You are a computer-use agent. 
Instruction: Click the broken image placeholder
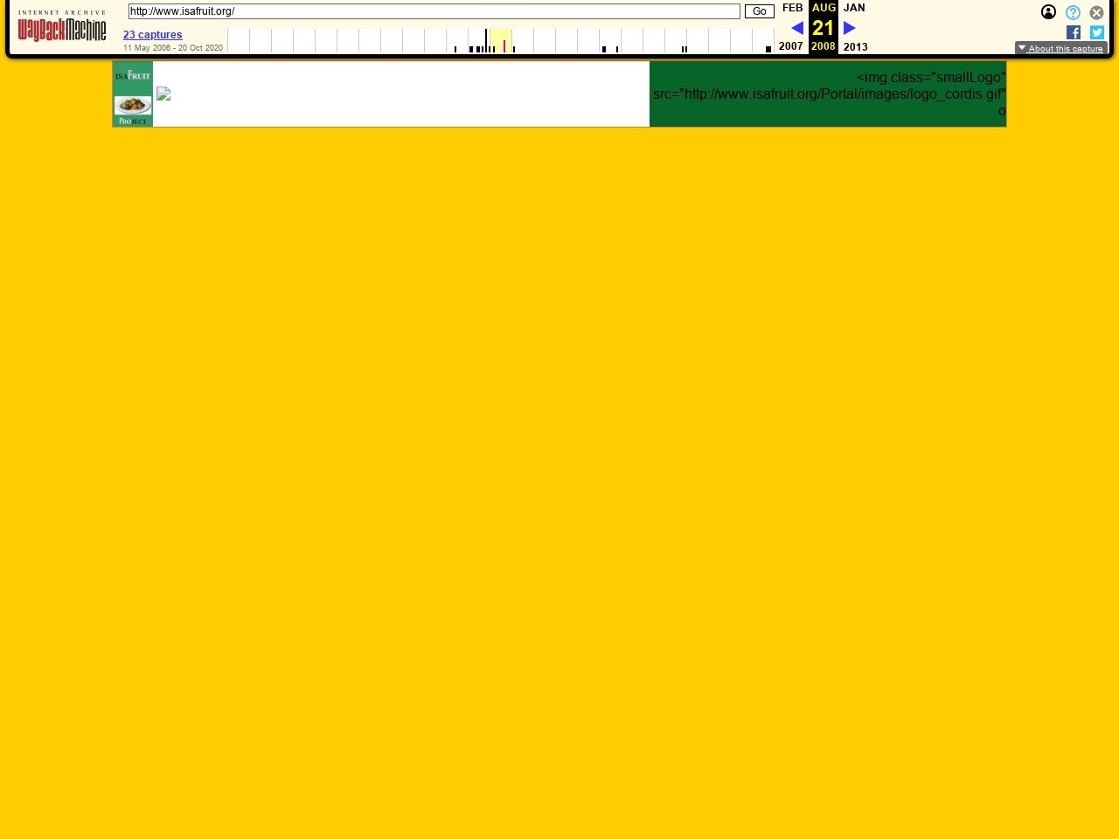click(163, 94)
